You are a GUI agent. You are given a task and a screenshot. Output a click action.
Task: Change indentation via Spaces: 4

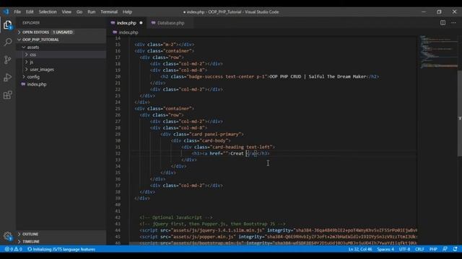[385, 249]
